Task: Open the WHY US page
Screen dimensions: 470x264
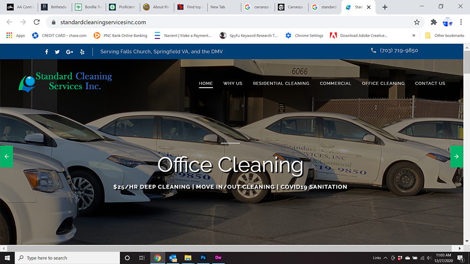Action: tap(233, 83)
